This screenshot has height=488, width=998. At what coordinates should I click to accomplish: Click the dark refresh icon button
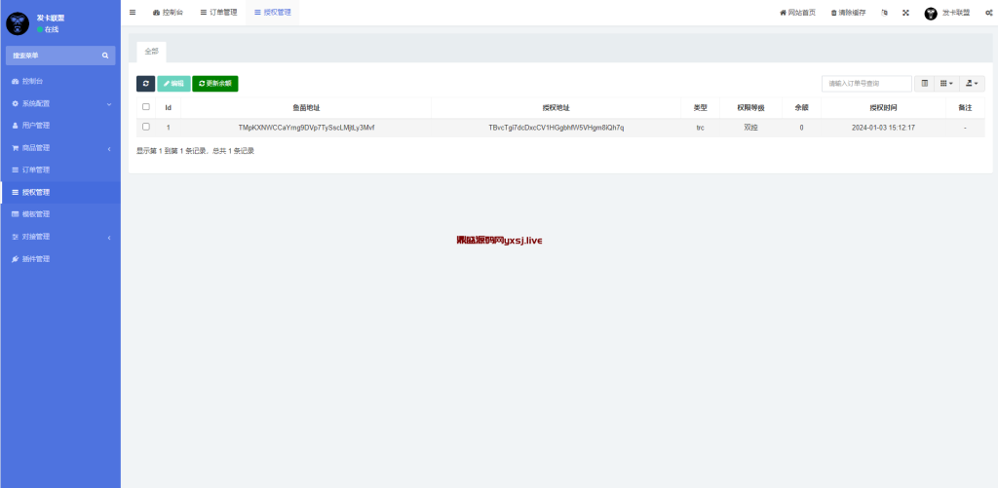145,84
